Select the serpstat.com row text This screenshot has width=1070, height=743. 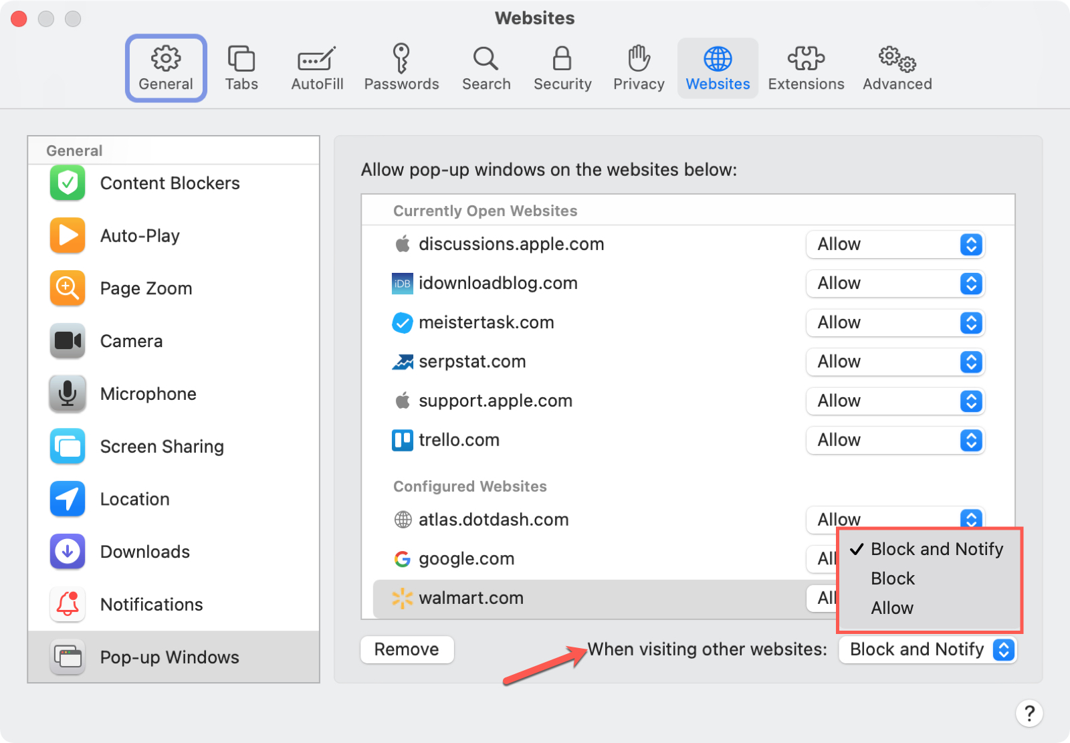(x=472, y=362)
